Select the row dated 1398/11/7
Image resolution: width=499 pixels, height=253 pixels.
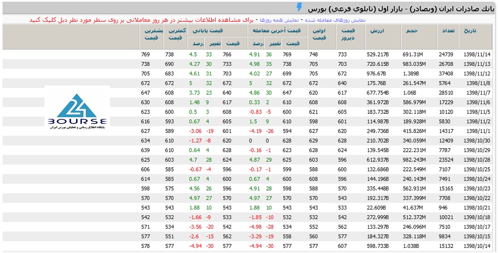(248, 93)
